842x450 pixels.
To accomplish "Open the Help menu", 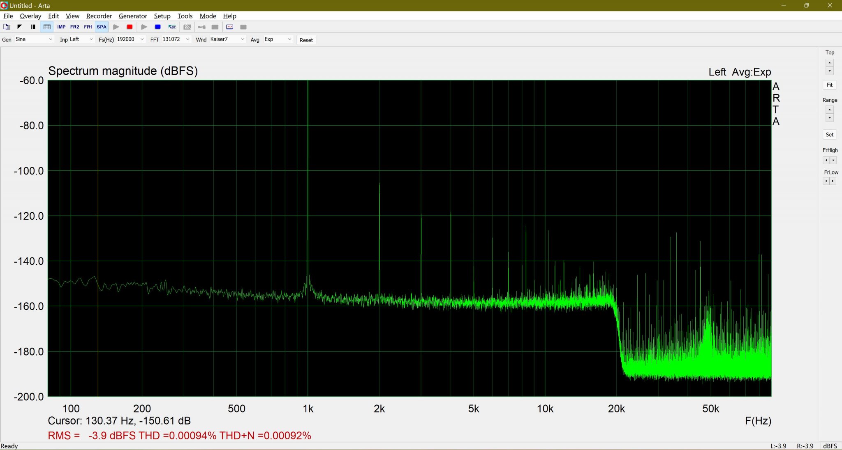I will click(x=230, y=16).
